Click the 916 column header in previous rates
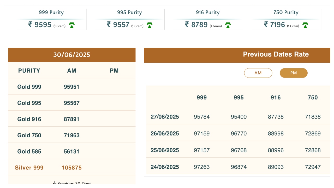 pyautogui.click(x=276, y=98)
